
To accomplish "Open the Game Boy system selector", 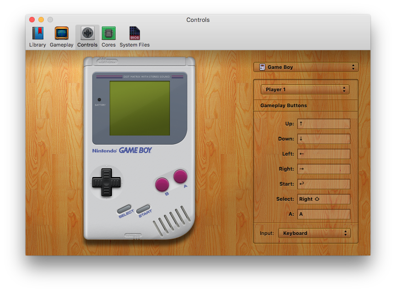I will 306,67.
